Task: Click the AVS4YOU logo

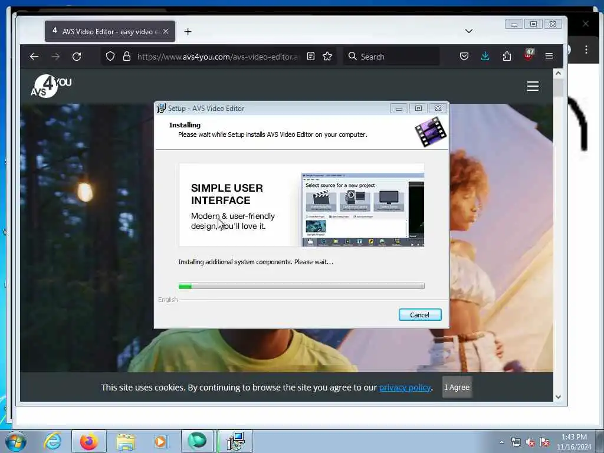Action: 51,86
